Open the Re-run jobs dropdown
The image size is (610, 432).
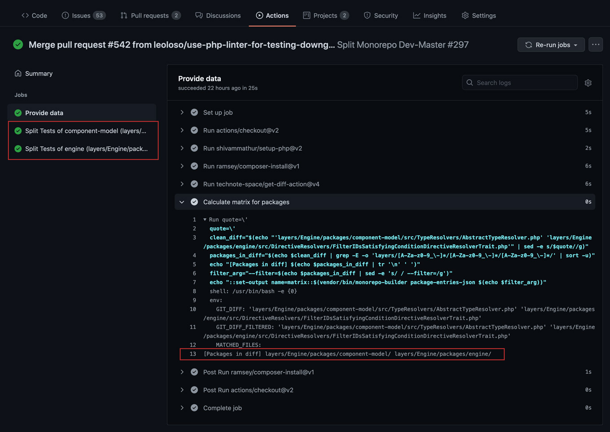coord(551,45)
